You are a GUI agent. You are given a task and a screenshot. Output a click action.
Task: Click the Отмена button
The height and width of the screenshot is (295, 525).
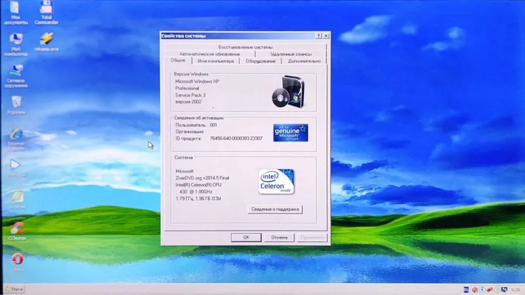(280, 237)
